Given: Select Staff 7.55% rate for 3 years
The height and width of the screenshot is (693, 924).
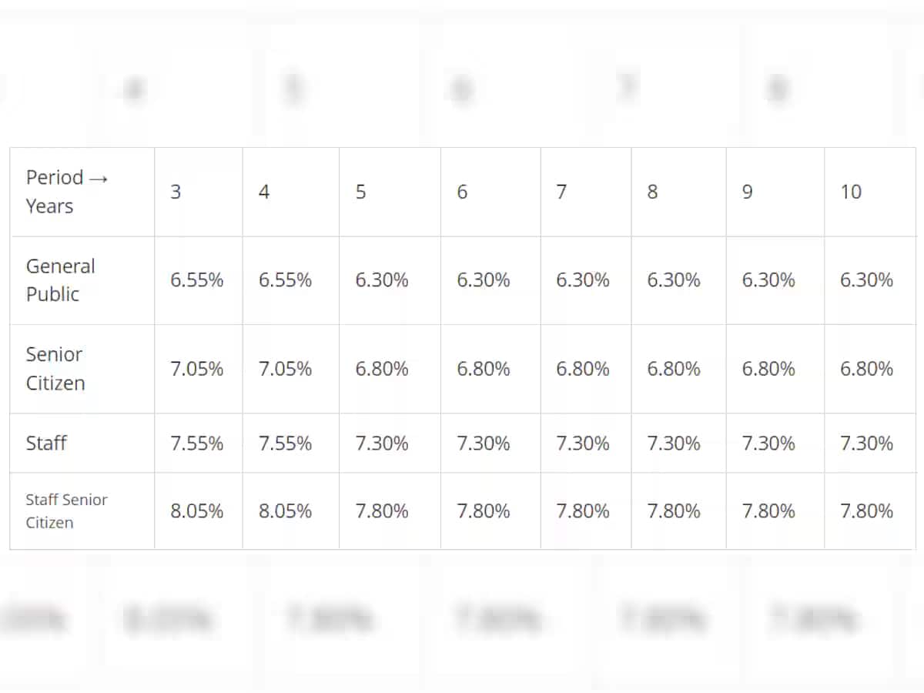Looking at the screenshot, I should coord(197,444).
